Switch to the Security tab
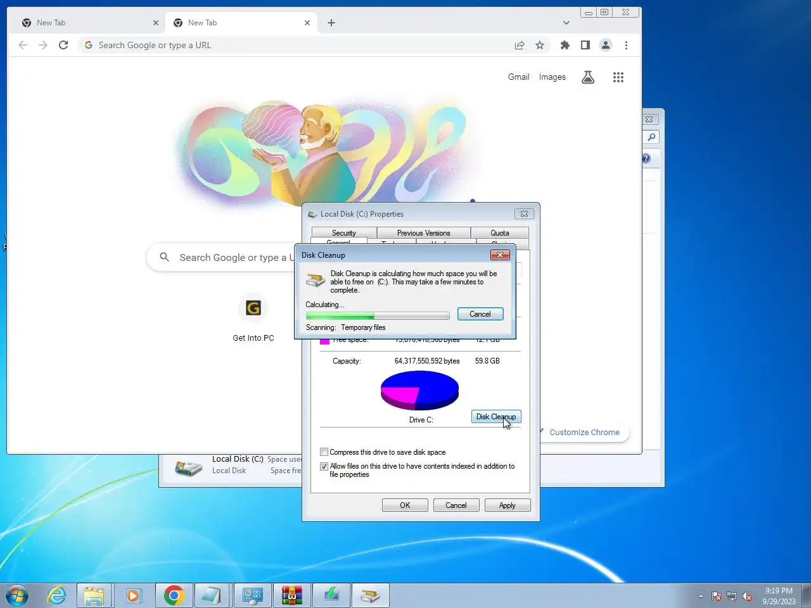The width and height of the screenshot is (811, 608). pos(344,233)
